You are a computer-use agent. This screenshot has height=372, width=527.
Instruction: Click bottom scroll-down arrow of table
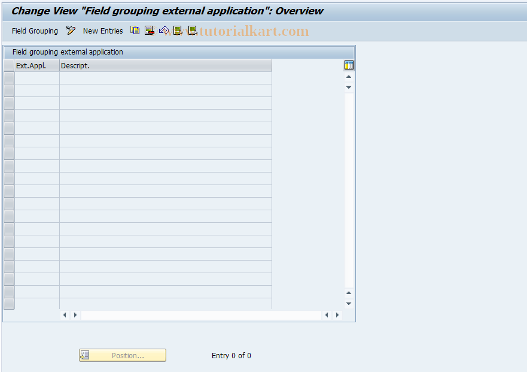click(349, 304)
